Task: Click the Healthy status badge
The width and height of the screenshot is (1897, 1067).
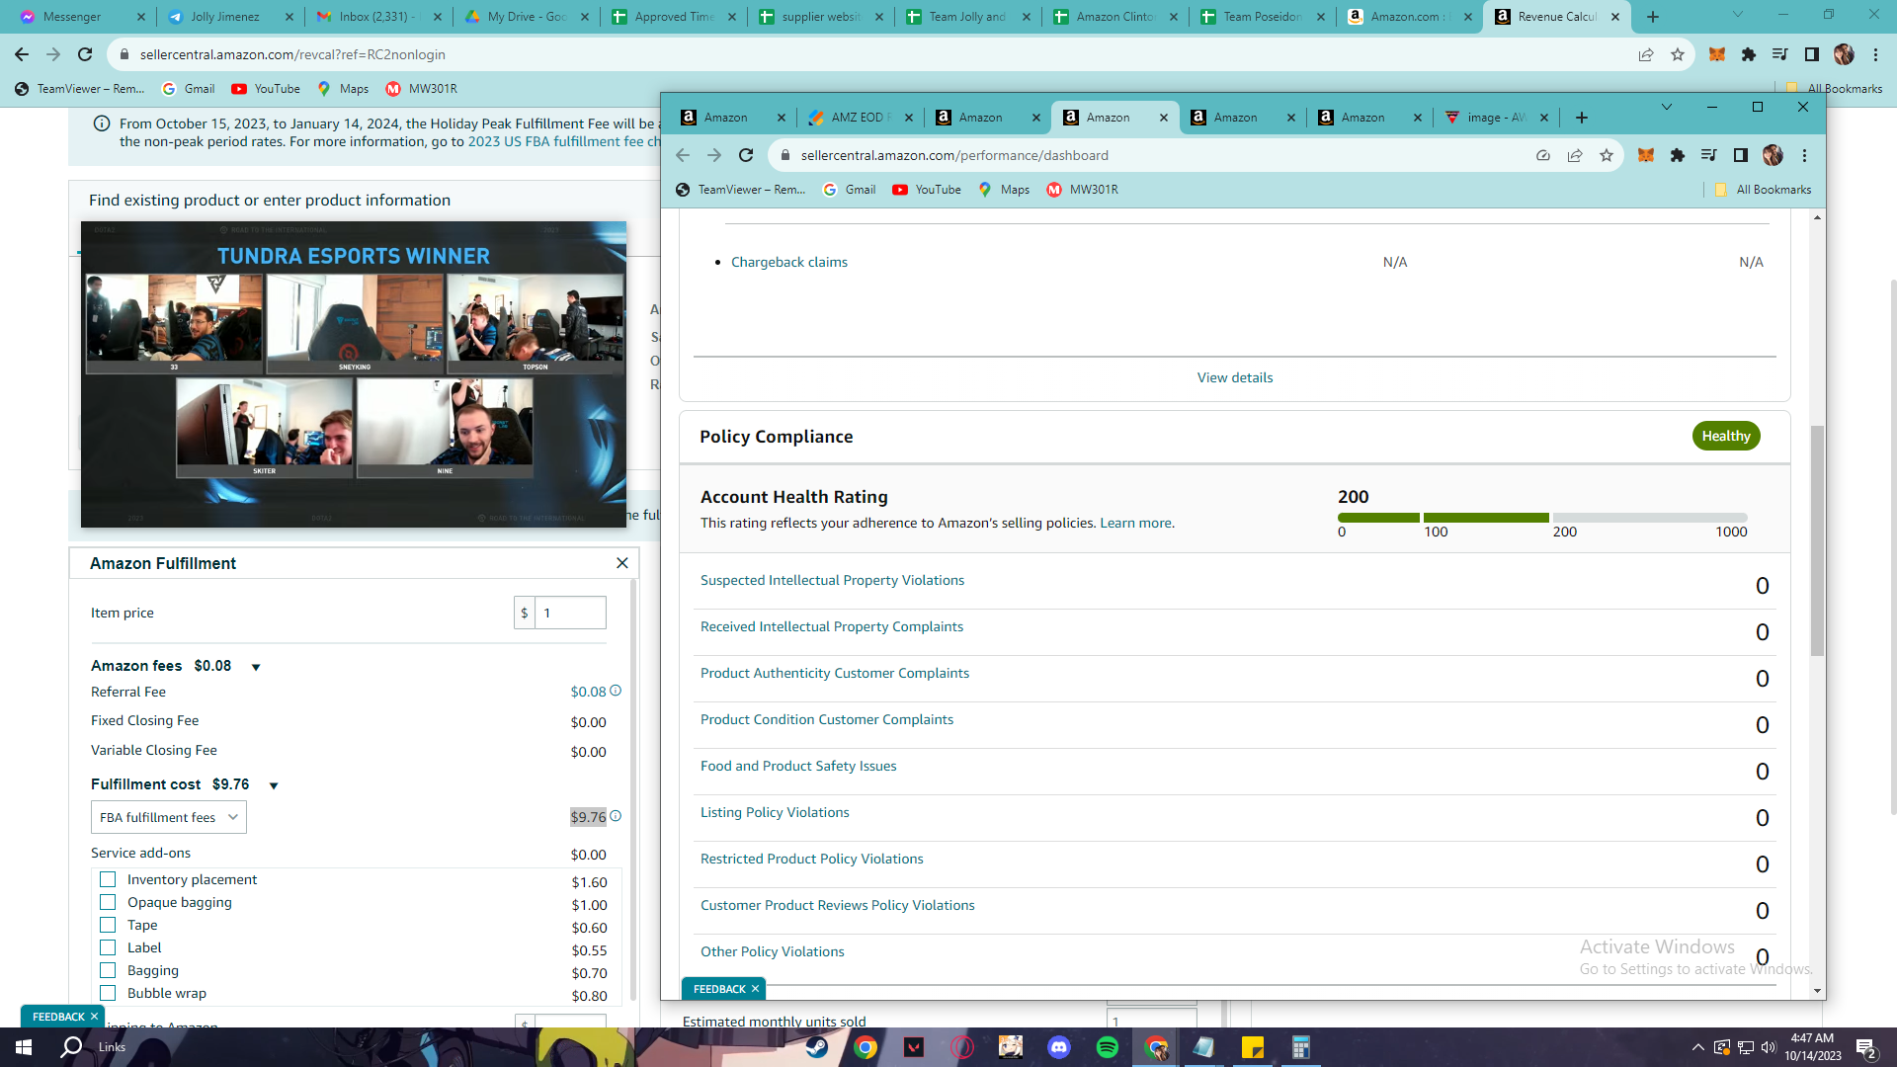Action: click(x=1726, y=436)
